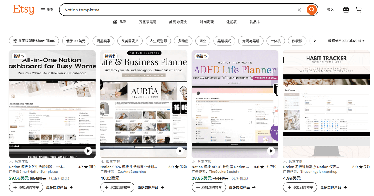Click the 登入 sign-in link

tap(330, 10)
